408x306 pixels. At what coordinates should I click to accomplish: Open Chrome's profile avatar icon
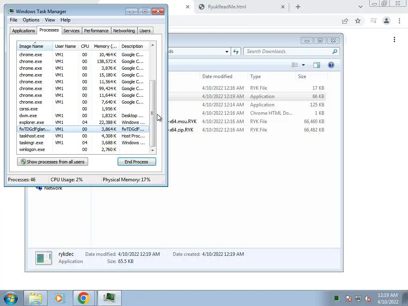click(x=386, y=21)
